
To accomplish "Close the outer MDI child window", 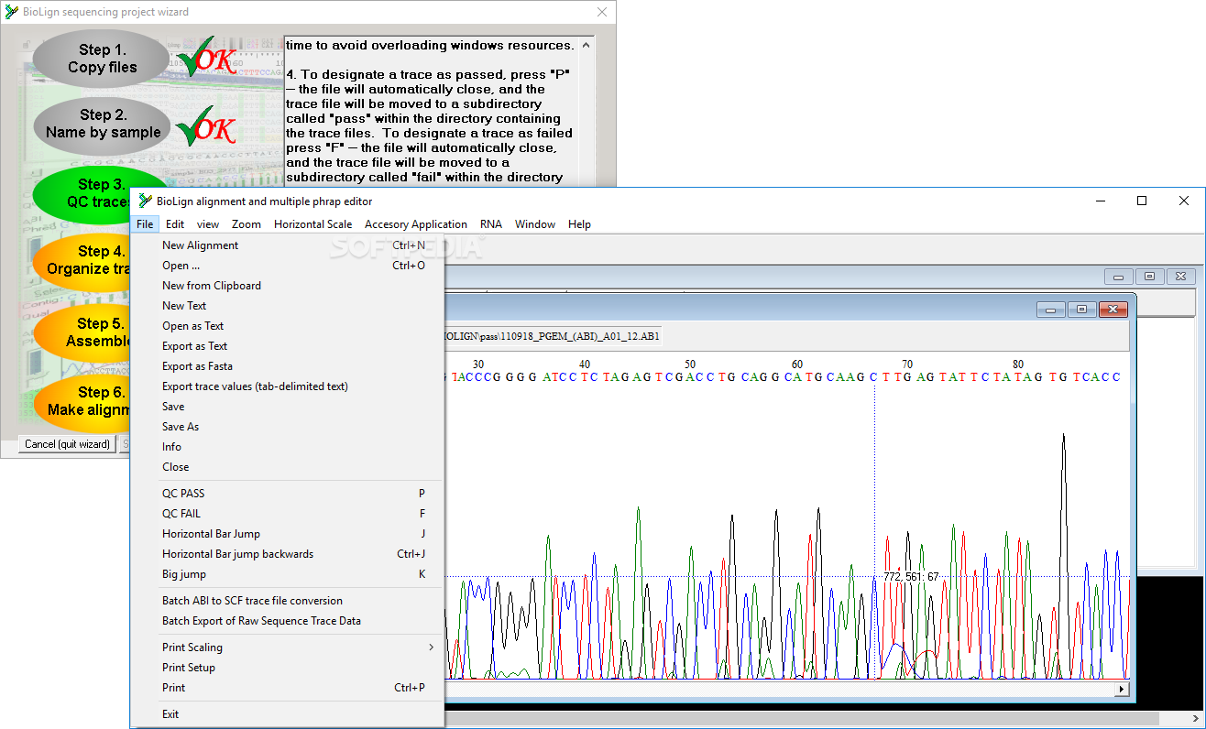I will 1181,277.
